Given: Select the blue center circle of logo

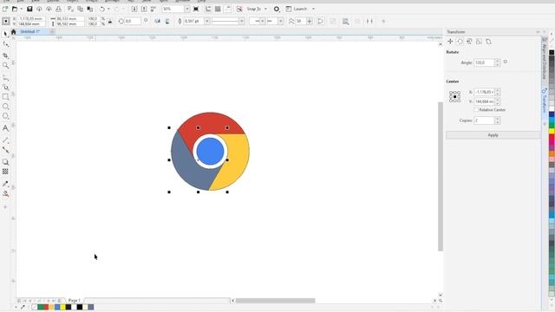Looking at the screenshot, I should click(210, 152).
